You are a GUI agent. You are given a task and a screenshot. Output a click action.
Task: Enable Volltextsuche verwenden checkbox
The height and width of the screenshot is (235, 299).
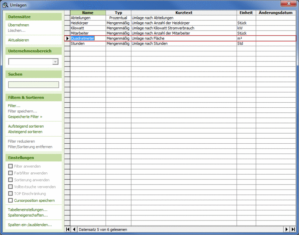tap(11, 187)
